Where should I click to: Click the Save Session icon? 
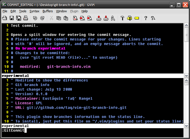tap(106, 18)
